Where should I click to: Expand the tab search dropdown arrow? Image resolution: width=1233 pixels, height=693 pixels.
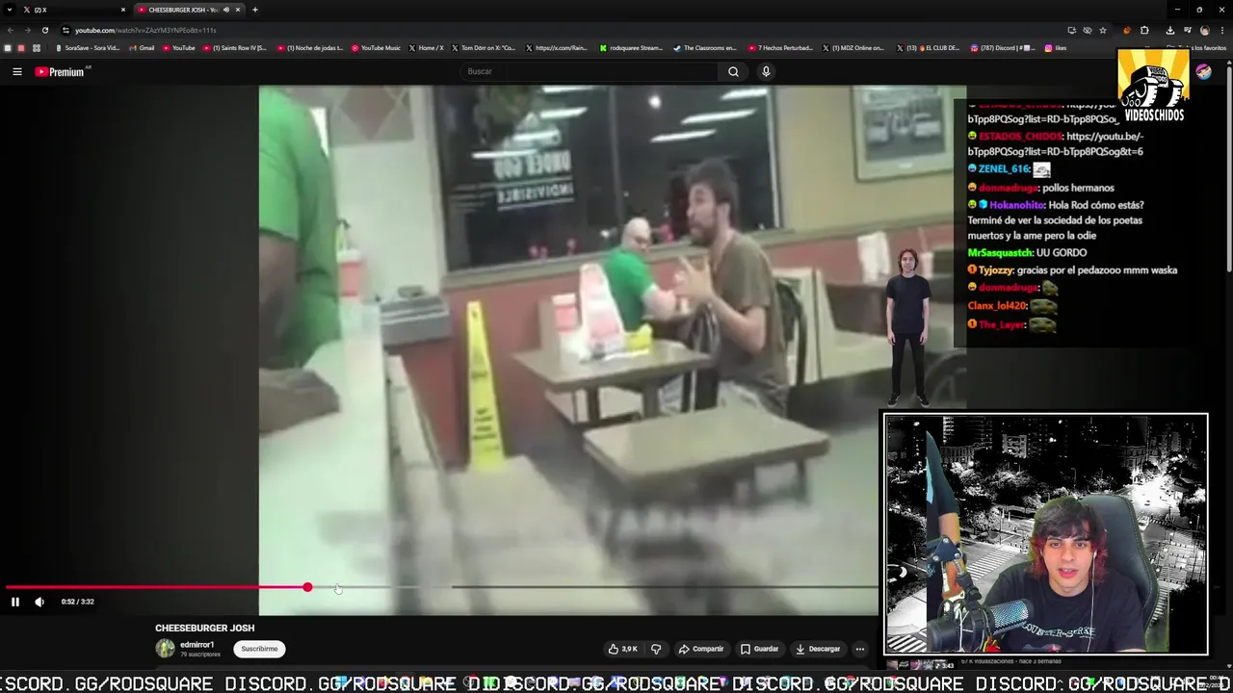10,10
